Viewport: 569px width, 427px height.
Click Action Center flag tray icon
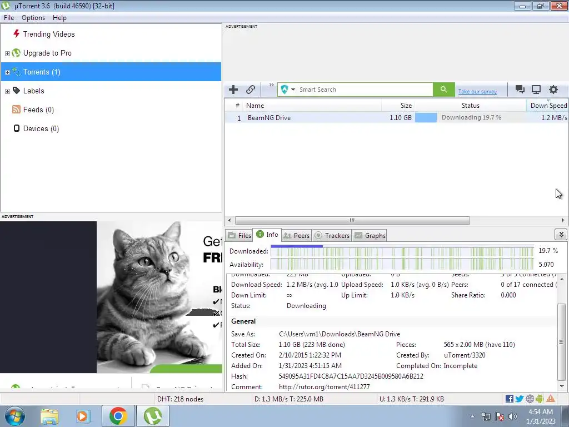point(500,416)
